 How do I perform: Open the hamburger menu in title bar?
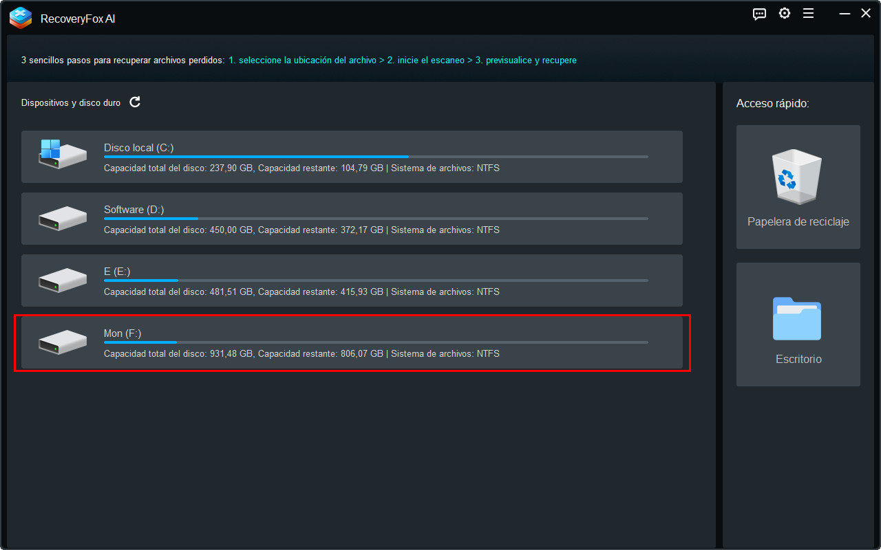click(x=808, y=14)
